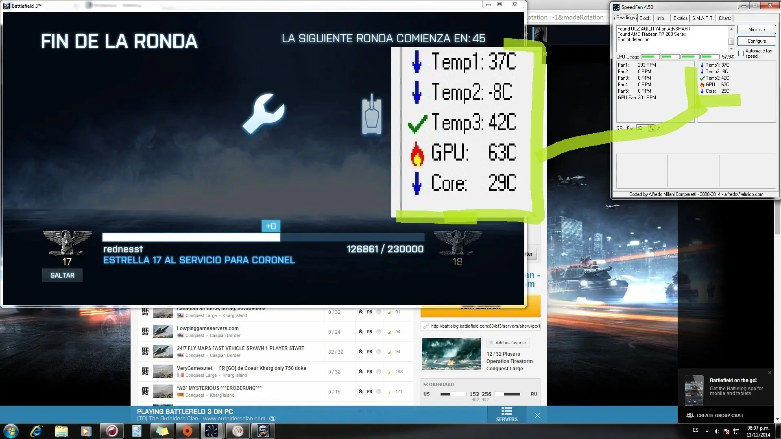This screenshot has height=439, width=781.
Task: Close the Playing Battlefield 3 game bar
Action: (x=537, y=415)
